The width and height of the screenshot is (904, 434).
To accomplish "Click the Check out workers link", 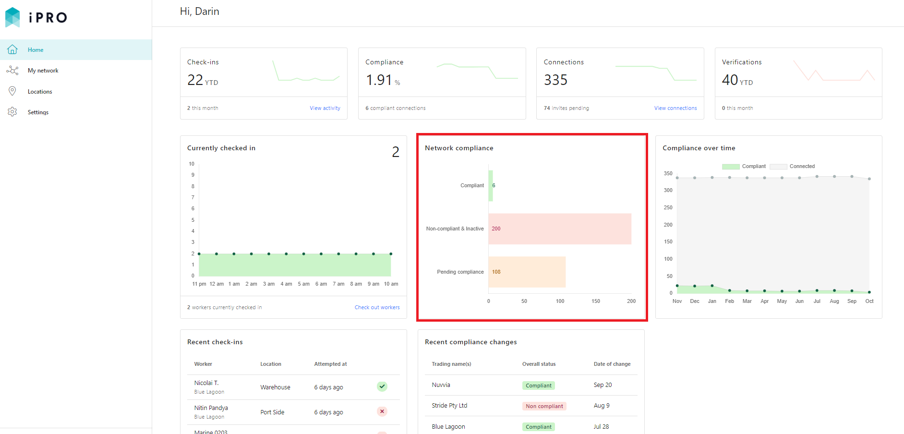I will [x=377, y=307].
